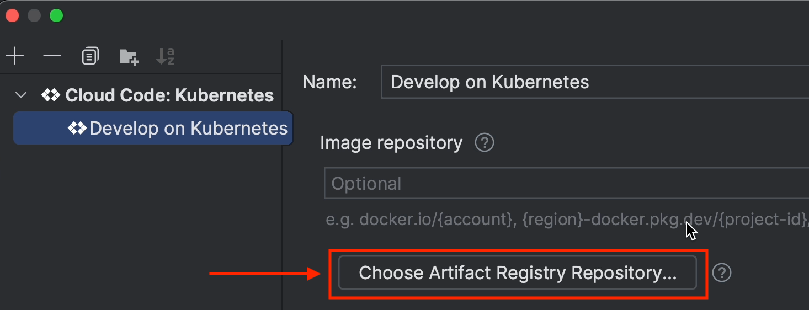Copy the selected configuration
This screenshot has height=310, width=809.
pyautogui.click(x=90, y=56)
